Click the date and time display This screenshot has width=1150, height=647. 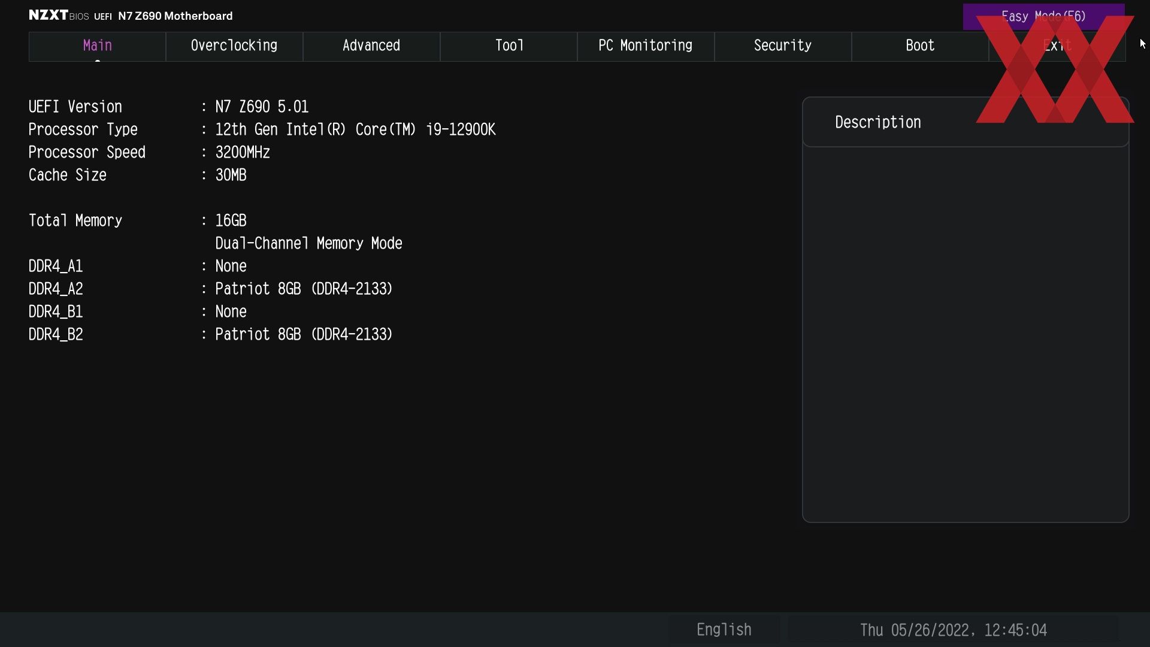pyautogui.click(x=953, y=630)
